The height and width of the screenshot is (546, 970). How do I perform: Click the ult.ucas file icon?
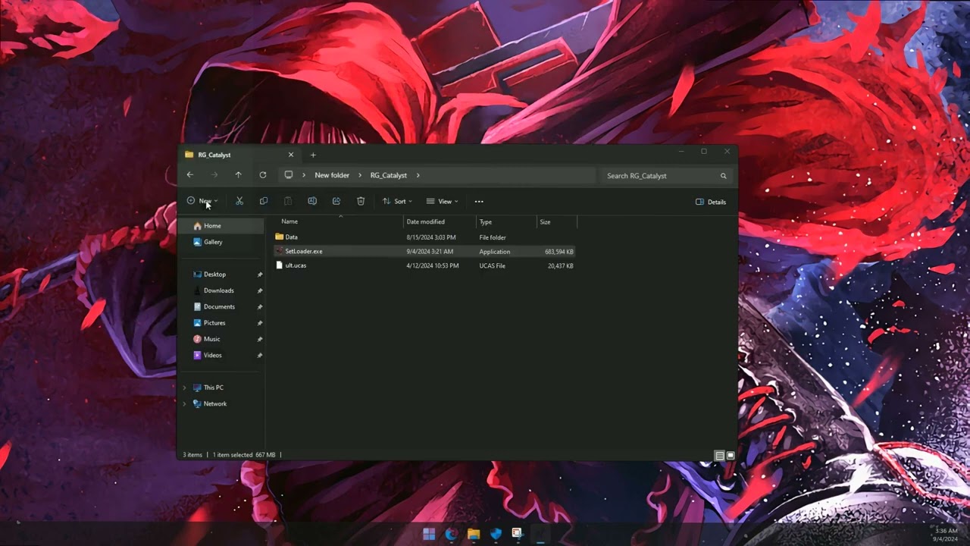point(279,265)
